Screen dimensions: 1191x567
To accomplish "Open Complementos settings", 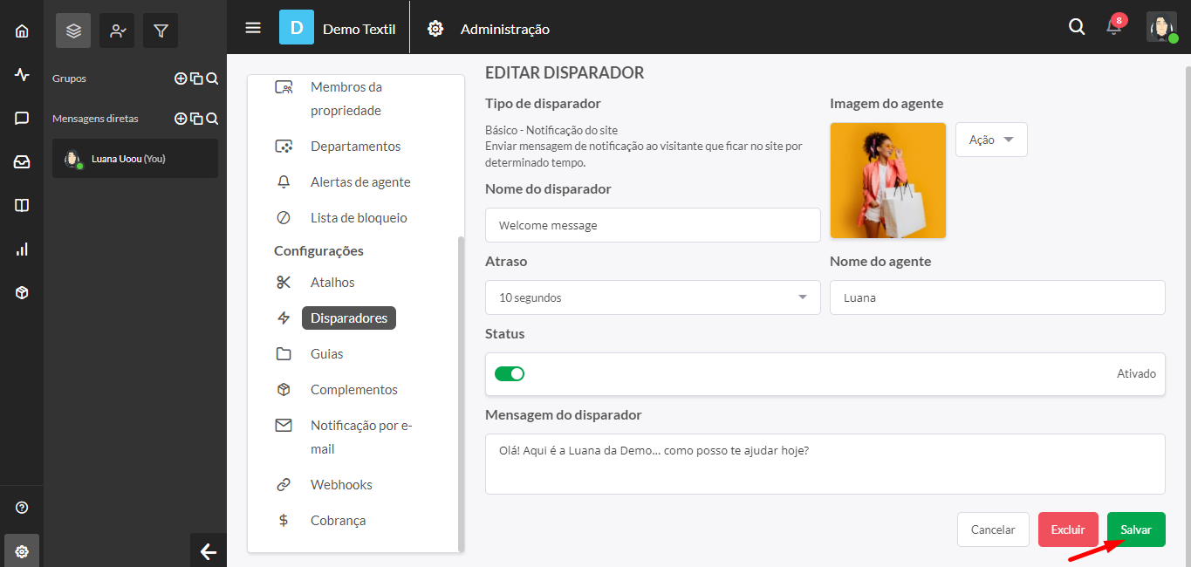I will [x=353, y=389].
